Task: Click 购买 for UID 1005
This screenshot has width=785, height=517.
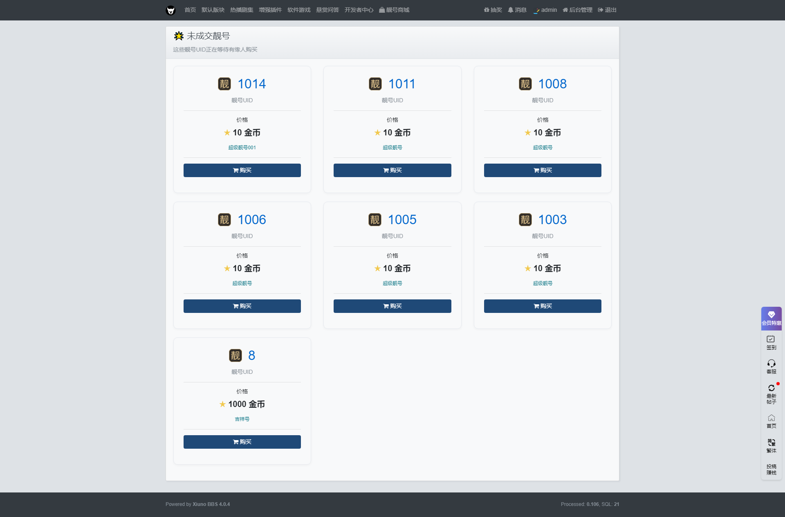Action: pyautogui.click(x=392, y=306)
